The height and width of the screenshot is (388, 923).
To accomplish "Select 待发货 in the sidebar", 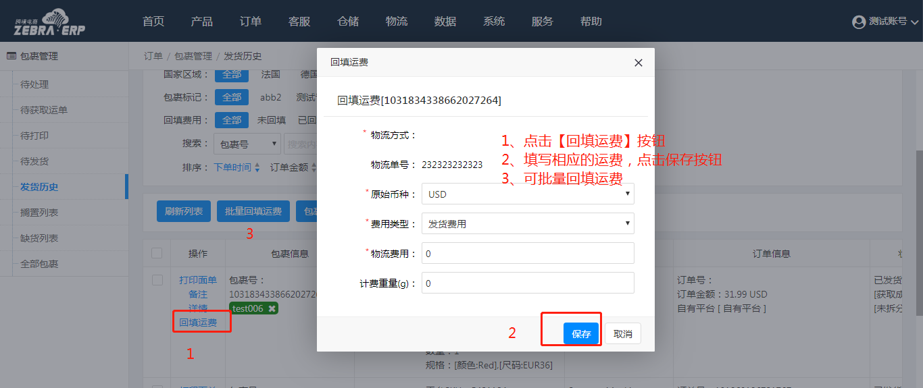I will click(34, 161).
